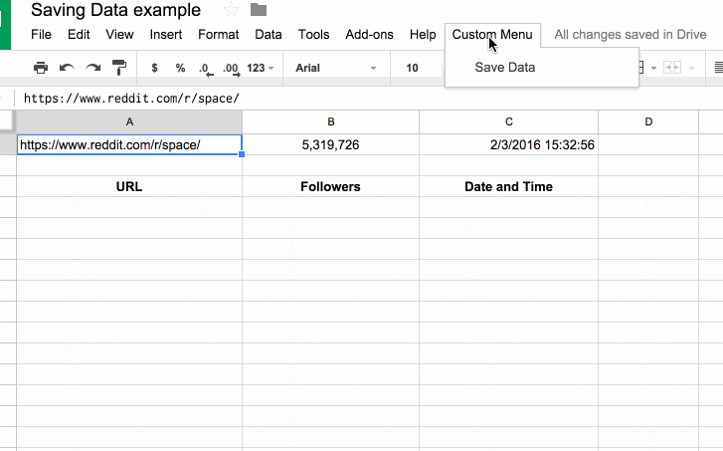Open the 123 more formats dropdown
This screenshot has width=723, height=451.
tap(260, 68)
